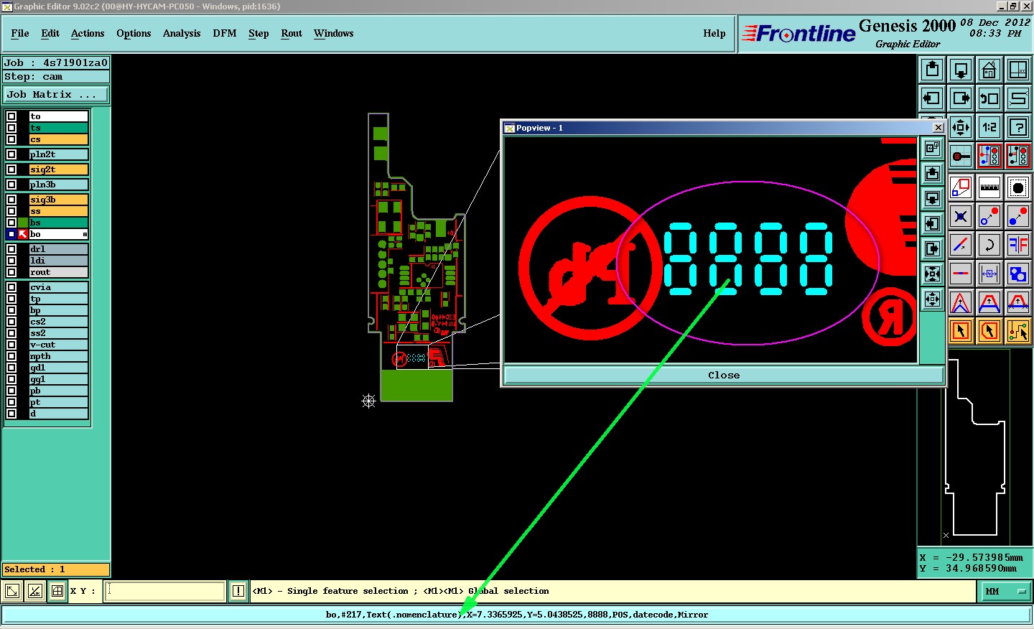Toggle the 'ts' layer checkbox
The height and width of the screenshot is (629, 1034).
(x=11, y=128)
